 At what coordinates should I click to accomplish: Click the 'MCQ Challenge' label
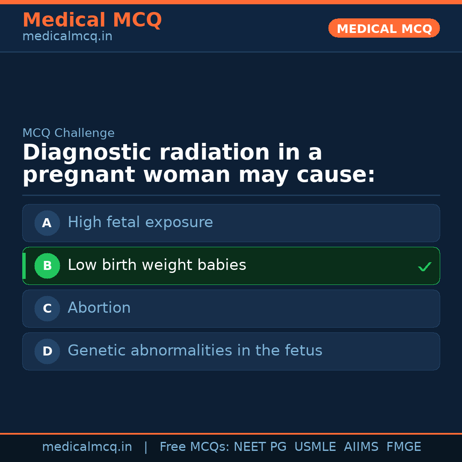click(68, 133)
